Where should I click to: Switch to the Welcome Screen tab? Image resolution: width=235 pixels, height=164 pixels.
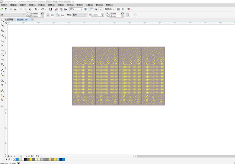tap(9, 20)
